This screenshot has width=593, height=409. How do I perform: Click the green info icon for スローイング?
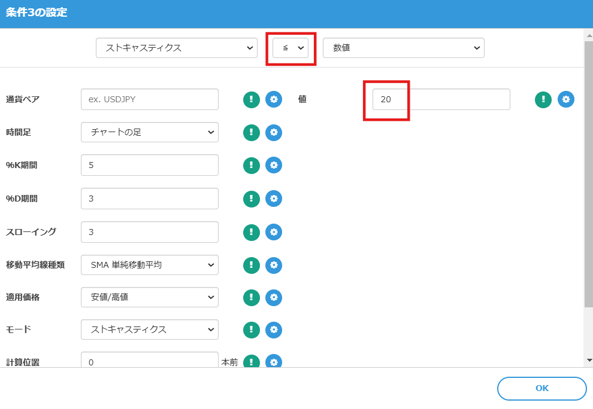point(252,231)
